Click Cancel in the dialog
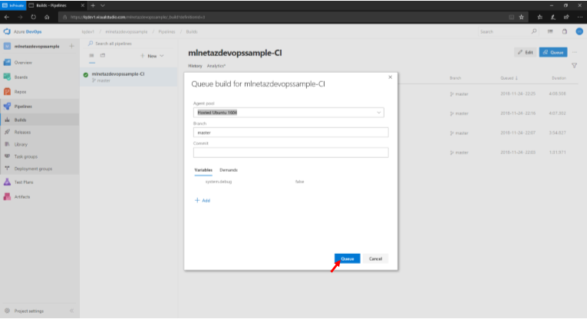587x319 pixels. pos(375,258)
